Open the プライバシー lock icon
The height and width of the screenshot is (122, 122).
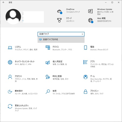coord(85,92)
